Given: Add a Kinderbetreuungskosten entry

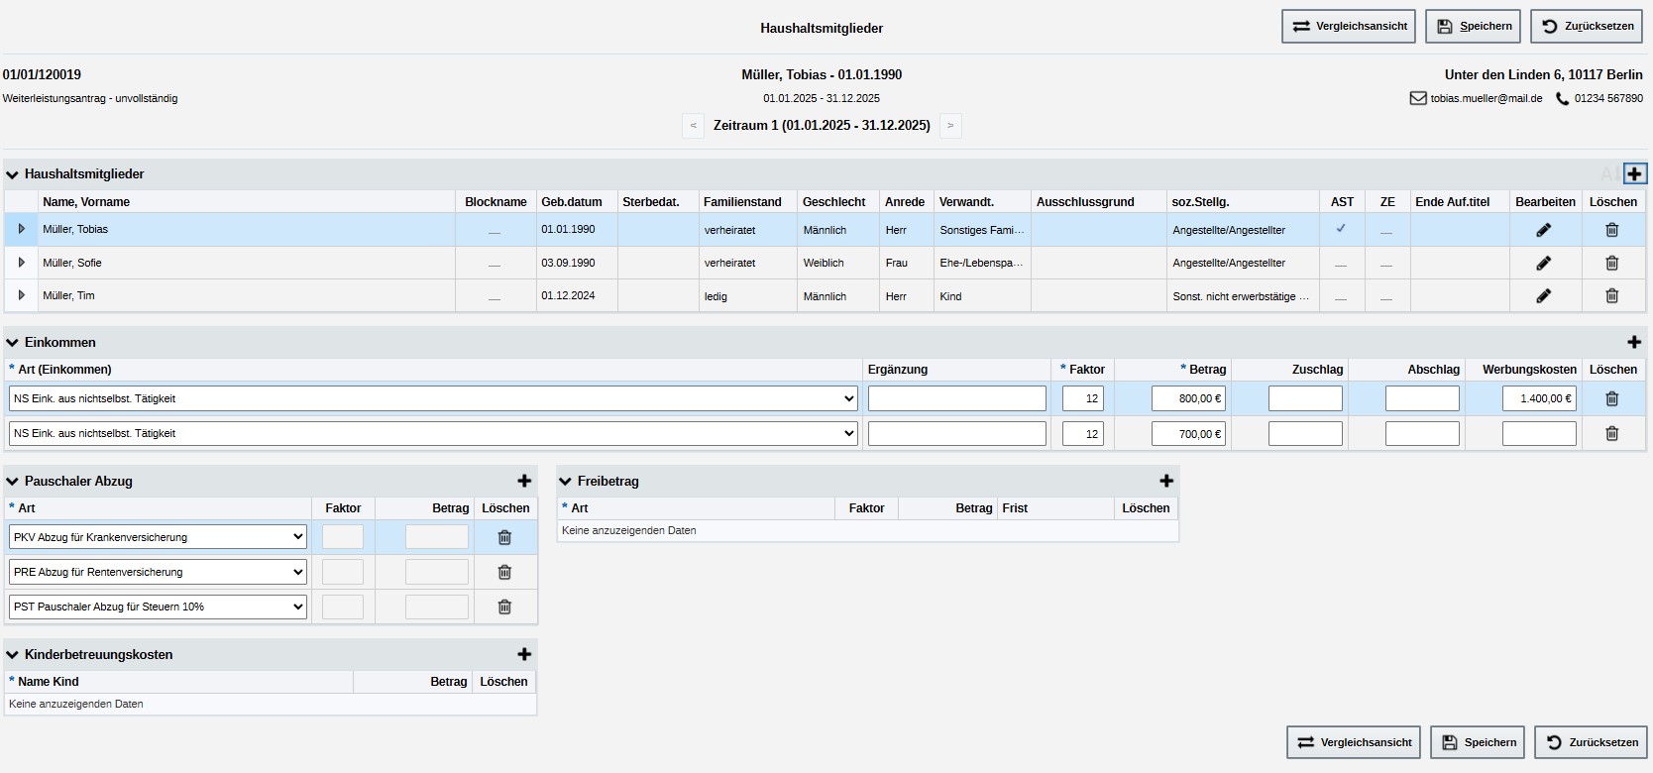Looking at the screenshot, I should click(x=524, y=655).
